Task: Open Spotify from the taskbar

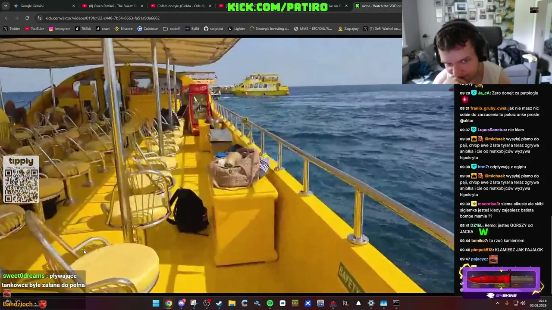Action: coord(270,303)
